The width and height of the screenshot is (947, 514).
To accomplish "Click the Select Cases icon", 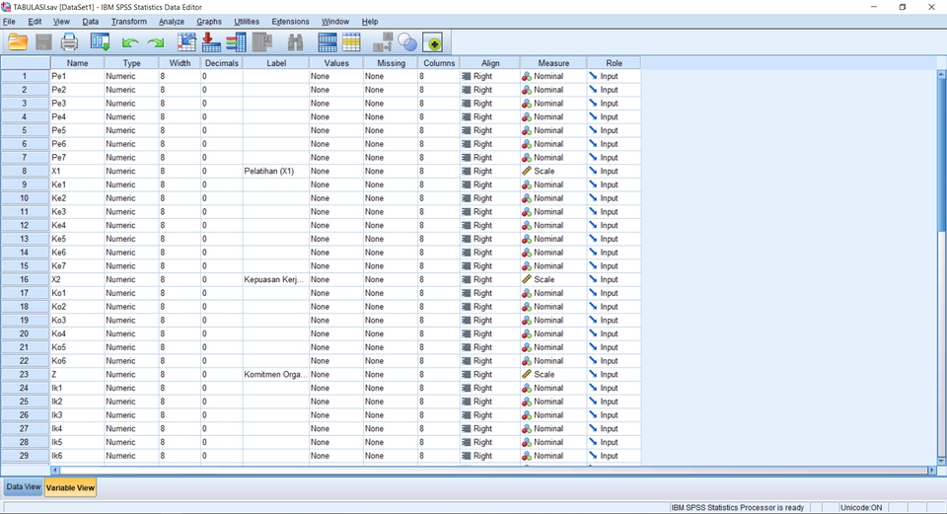I will pyautogui.click(x=351, y=42).
